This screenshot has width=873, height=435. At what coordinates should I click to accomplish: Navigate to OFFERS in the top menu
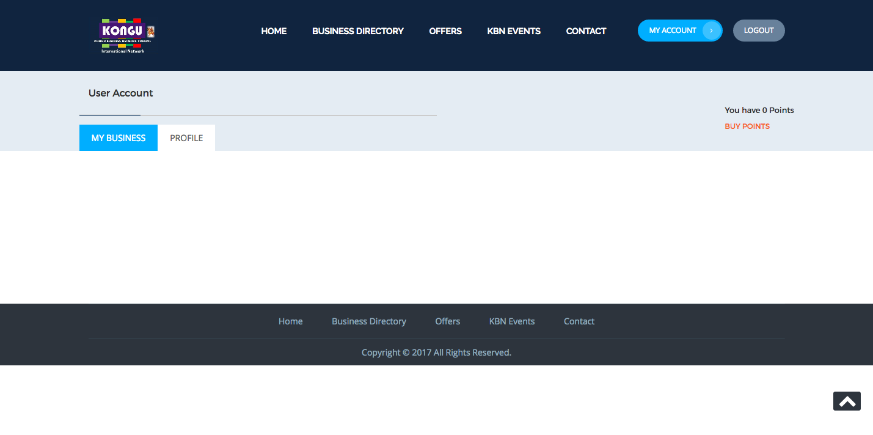click(445, 31)
